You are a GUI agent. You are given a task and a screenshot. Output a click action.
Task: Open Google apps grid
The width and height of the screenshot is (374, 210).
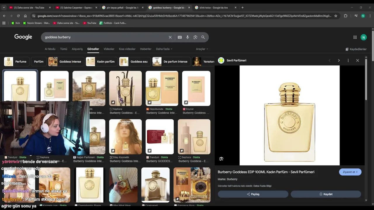355,37
